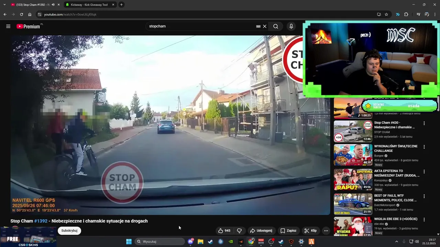Close the Stop Cham YouTube tab
Image resolution: width=440 pixels, height=247 pixels.
tap(59, 5)
